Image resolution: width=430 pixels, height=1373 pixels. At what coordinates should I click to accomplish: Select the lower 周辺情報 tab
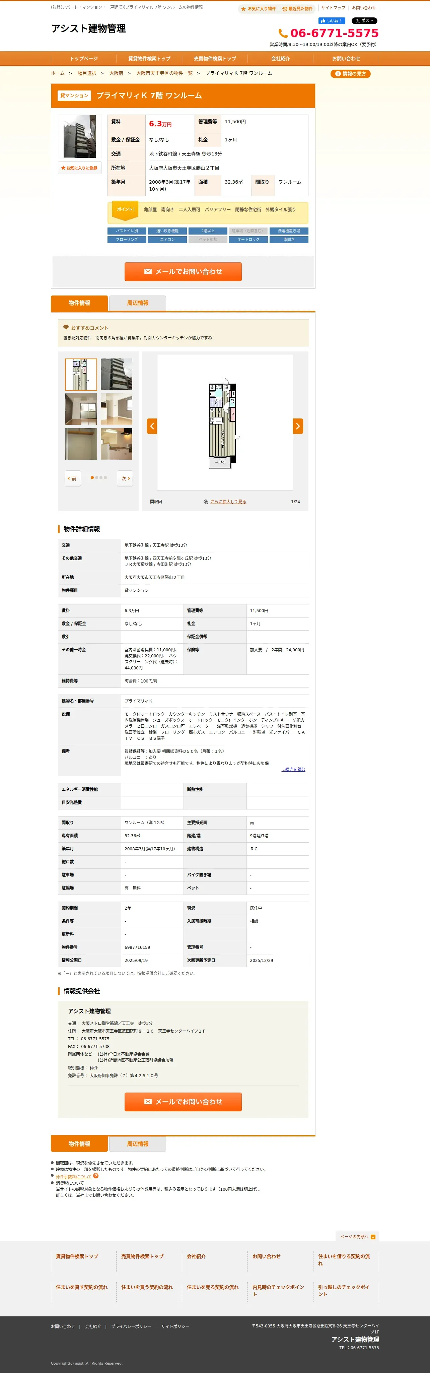click(137, 1144)
